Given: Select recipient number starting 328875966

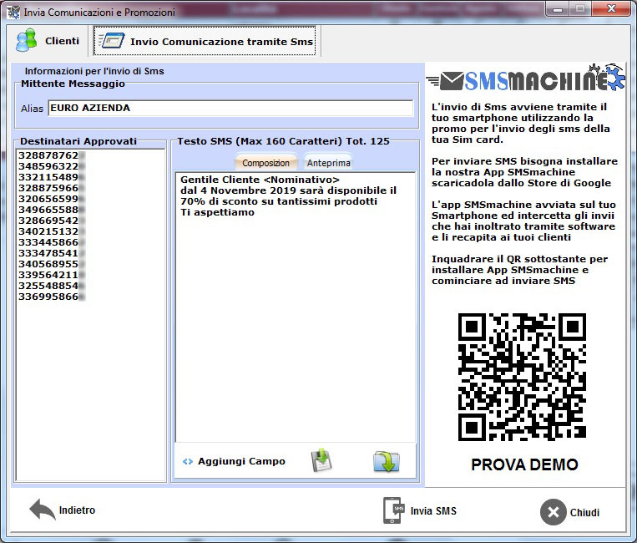Looking at the screenshot, I should (52, 188).
